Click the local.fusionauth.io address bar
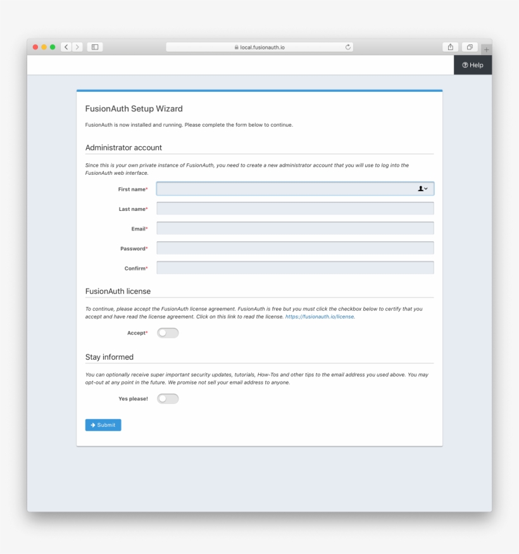Screen dimensions: 519x554 point(259,47)
